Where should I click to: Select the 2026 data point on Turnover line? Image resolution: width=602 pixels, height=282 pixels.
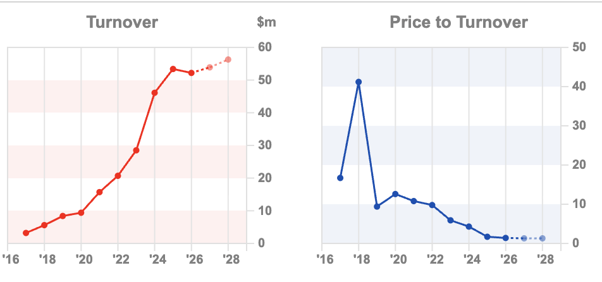click(x=191, y=73)
